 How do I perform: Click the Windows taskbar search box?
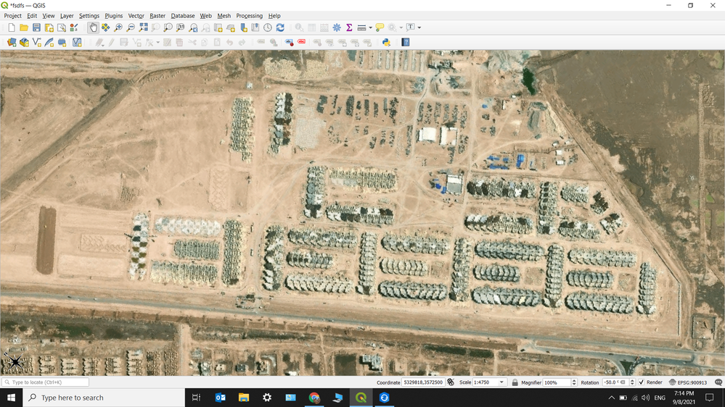coord(104,398)
